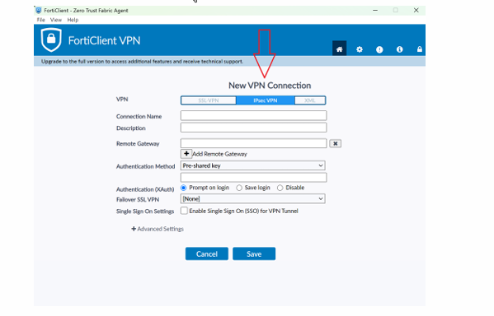The height and width of the screenshot is (316, 494).
Task: Open the exclamation notifications icon
Action: [x=379, y=49]
